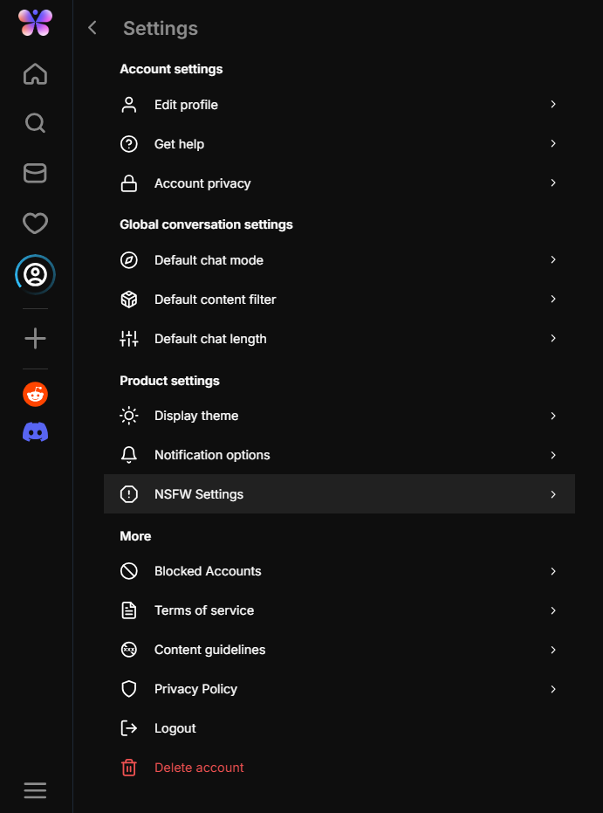603x813 pixels.
Task: Go back using the Settings back arrow
Action: (x=93, y=28)
